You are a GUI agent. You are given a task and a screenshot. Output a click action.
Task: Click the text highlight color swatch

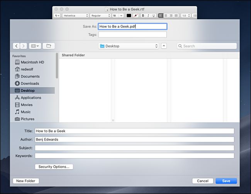click(136, 15)
